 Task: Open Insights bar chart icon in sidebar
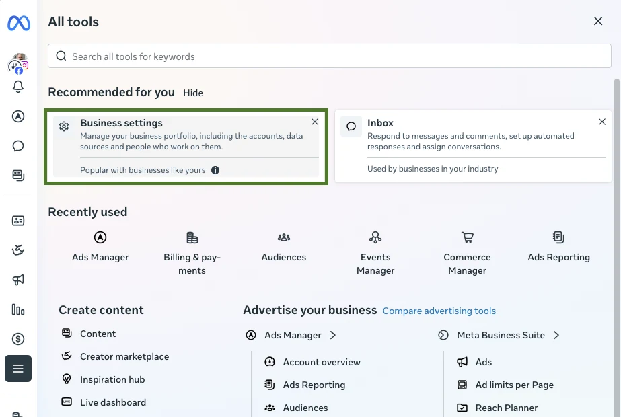(x=18, y=309)
